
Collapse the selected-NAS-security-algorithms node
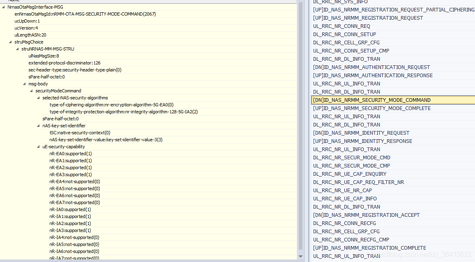tap(38, 98)
